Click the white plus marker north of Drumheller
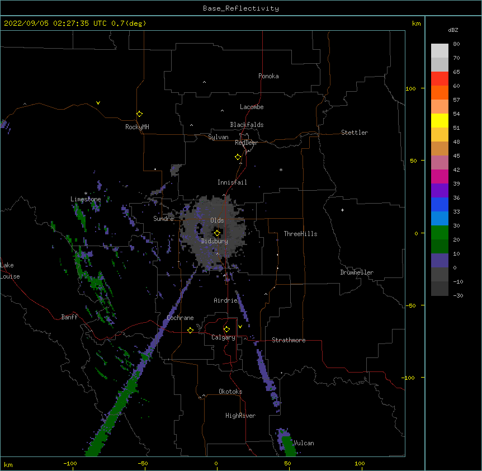The height and width of the screenshot is (471, 482). pos(342,210)
